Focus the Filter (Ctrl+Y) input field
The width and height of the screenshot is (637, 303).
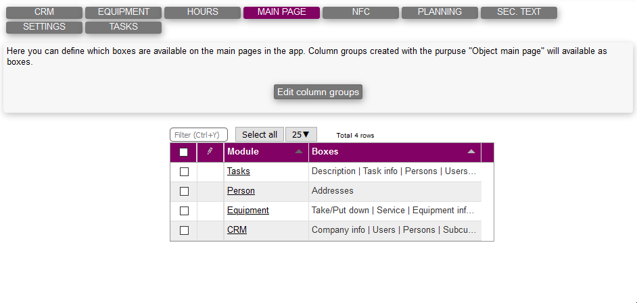pos(199,134)
